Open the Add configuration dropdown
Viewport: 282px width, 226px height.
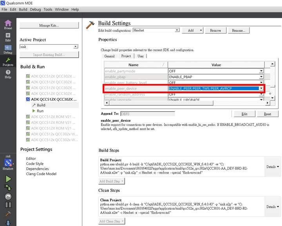coord(192,31)
